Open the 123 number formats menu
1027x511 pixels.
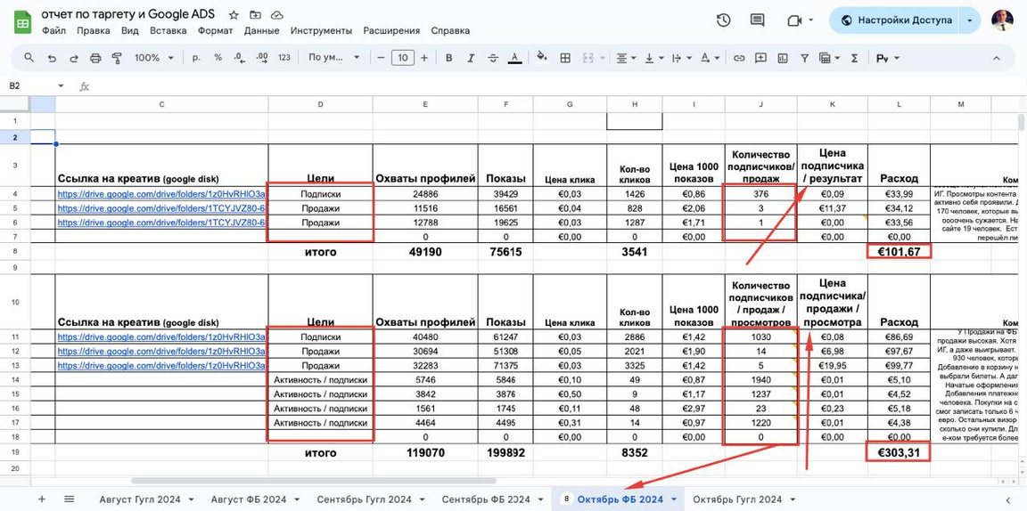pyautogui.click(x=284, y=58)
